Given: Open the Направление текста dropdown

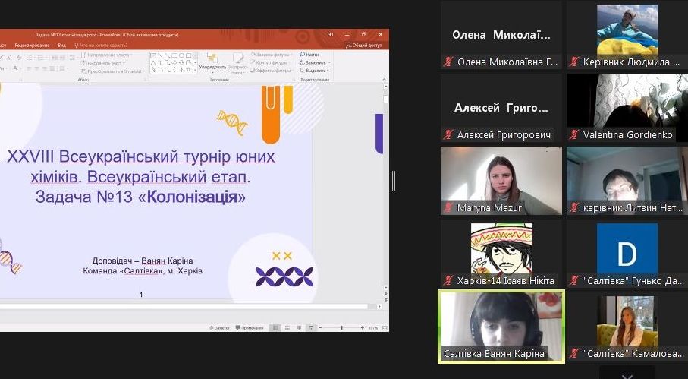Looking at the screenshot, I should pyautogui.click(x=108, y=55).
